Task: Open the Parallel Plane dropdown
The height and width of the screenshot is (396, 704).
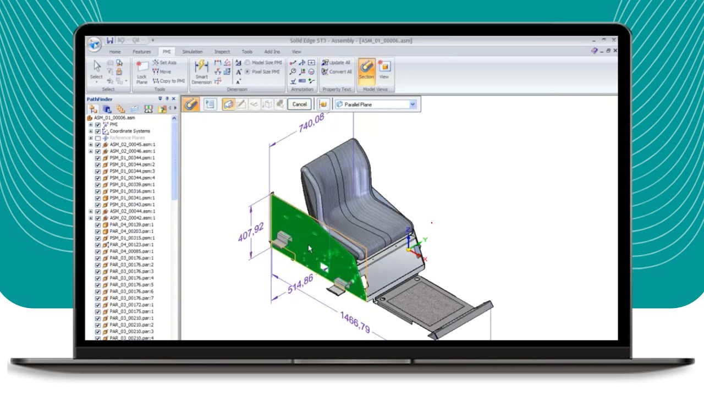Action: 413,105
